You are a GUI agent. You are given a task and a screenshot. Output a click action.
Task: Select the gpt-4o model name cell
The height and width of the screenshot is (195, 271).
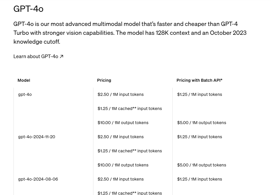coord(25,94)
